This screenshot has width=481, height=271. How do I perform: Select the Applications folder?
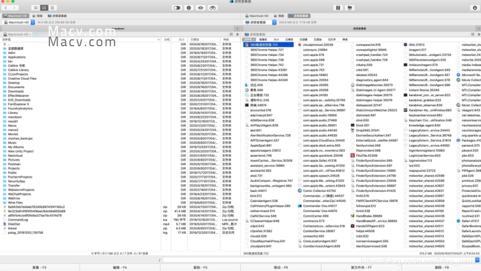pyautogui.click(x=17, y=57)
